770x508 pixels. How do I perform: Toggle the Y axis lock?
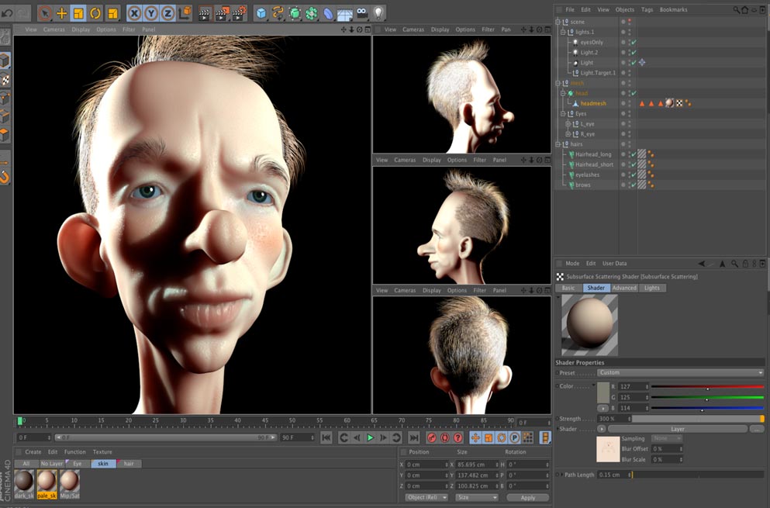click(150, 13)
